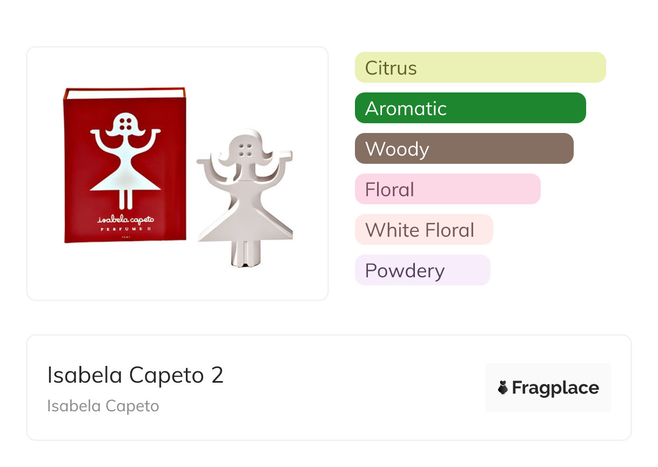
Task: Select the Citrus accord bar
Action: [x=480, y=68]
